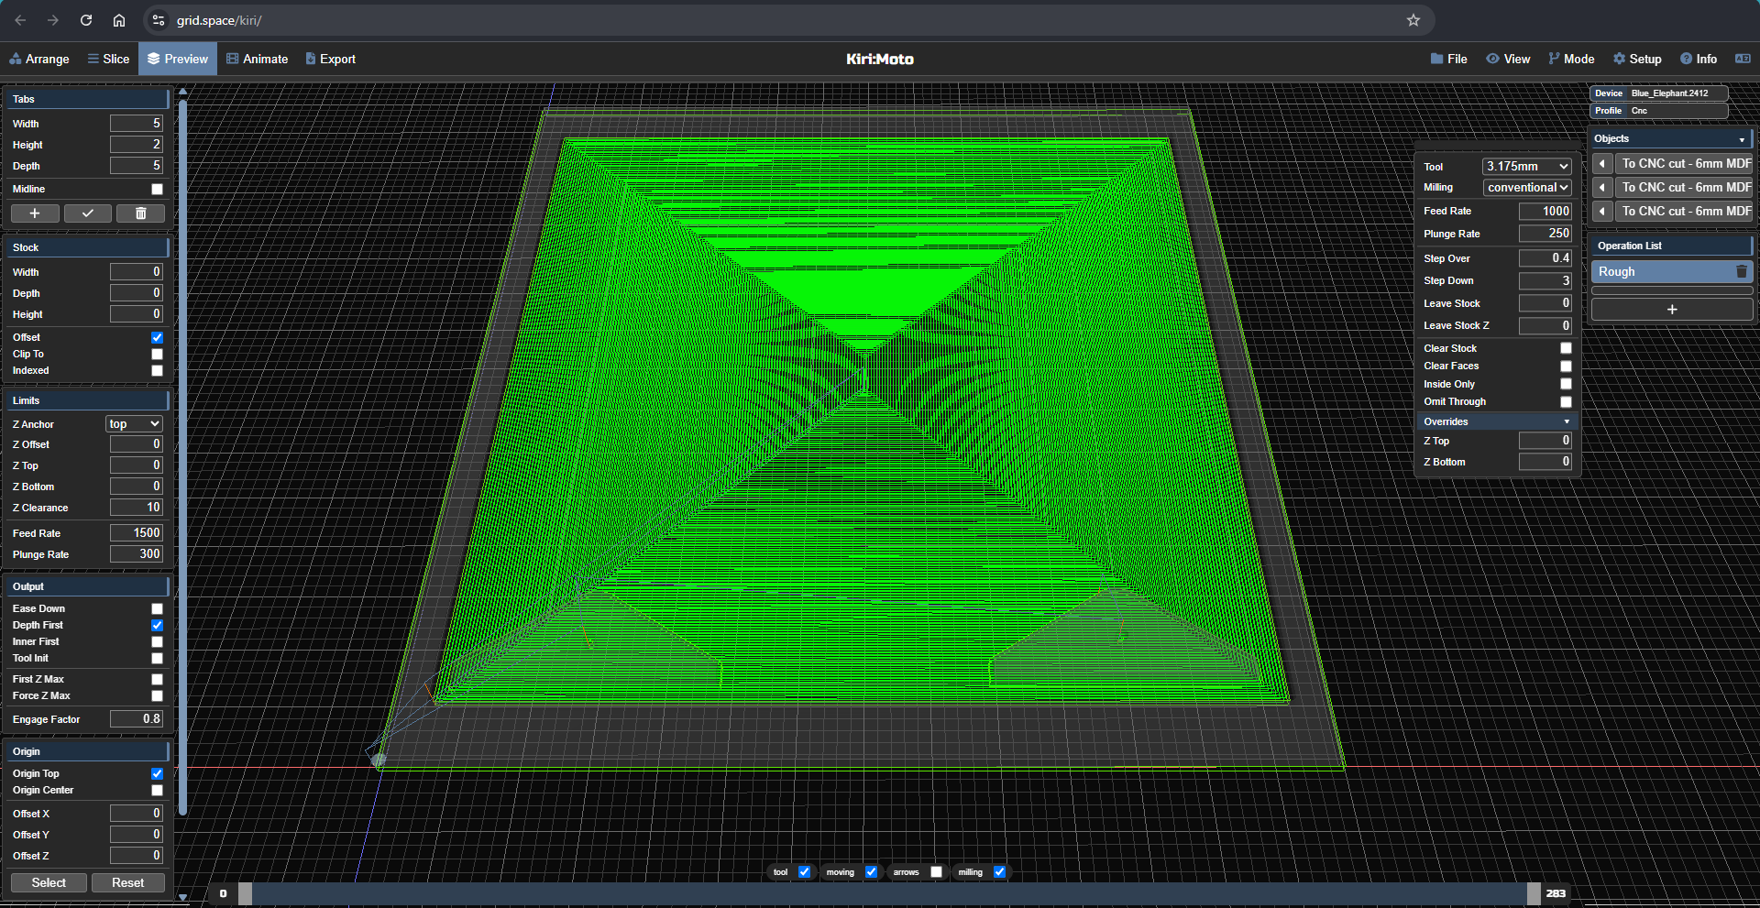The width and height of the screenshot is (1760, 908).
Task: Click the Select button
Action: click(x=49, y=883)
